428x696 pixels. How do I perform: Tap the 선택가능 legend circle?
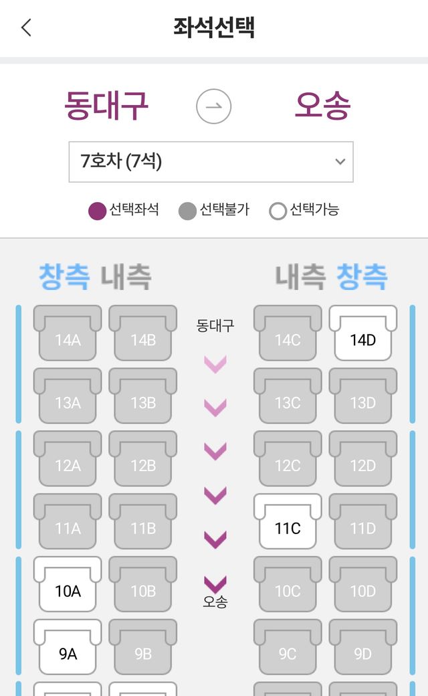[278, 211]
